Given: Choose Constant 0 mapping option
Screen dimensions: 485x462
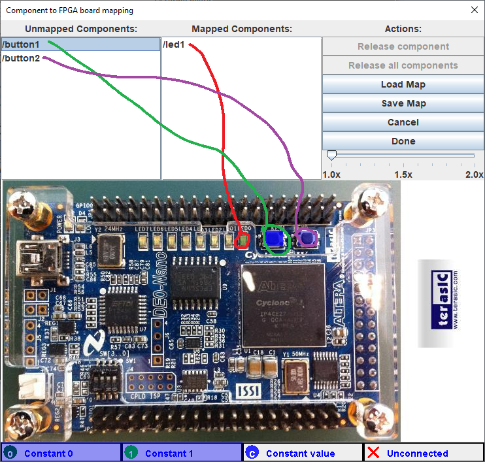Looking at the screenshot, I should [61, 453].
